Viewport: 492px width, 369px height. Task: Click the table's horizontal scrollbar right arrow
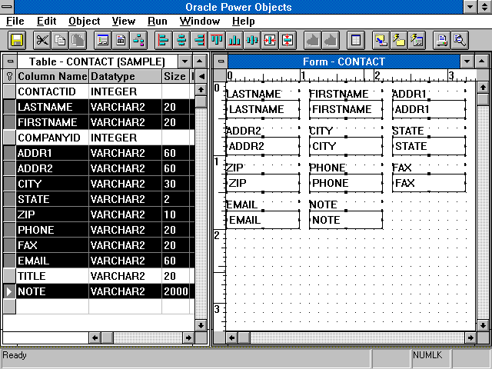point(184,337)
